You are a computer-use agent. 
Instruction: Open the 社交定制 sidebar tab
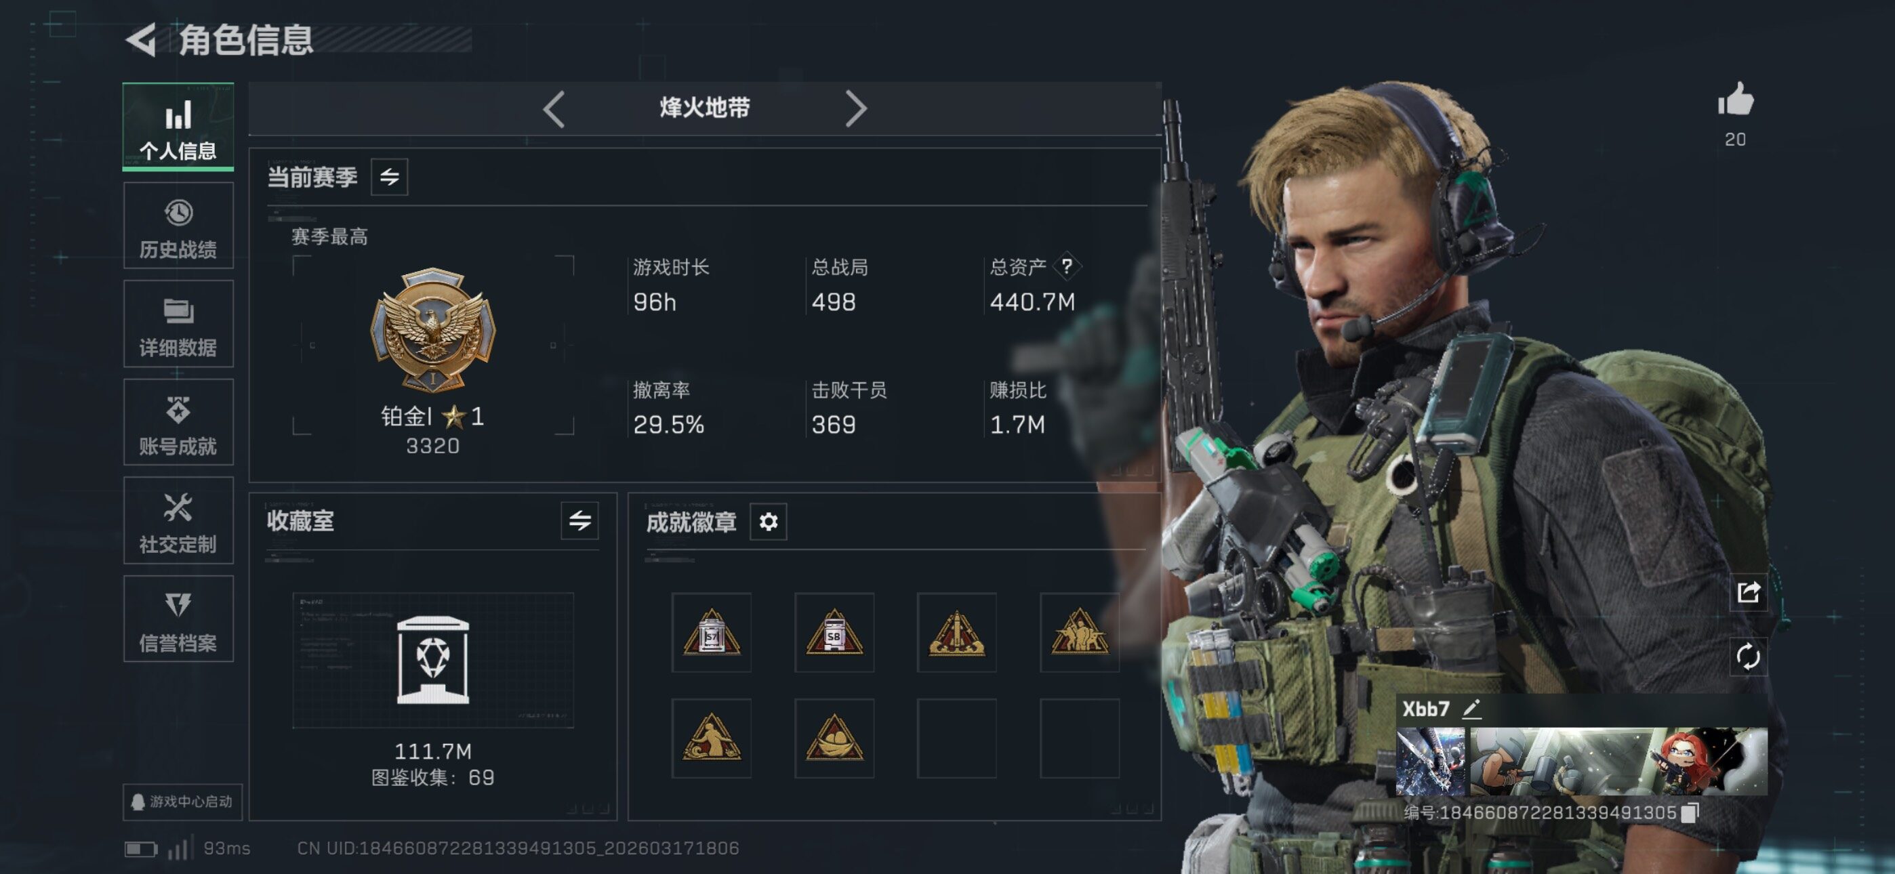178,520
